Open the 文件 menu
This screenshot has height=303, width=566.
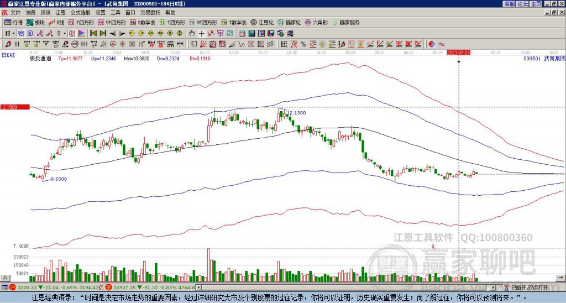[x=15, y=13]
